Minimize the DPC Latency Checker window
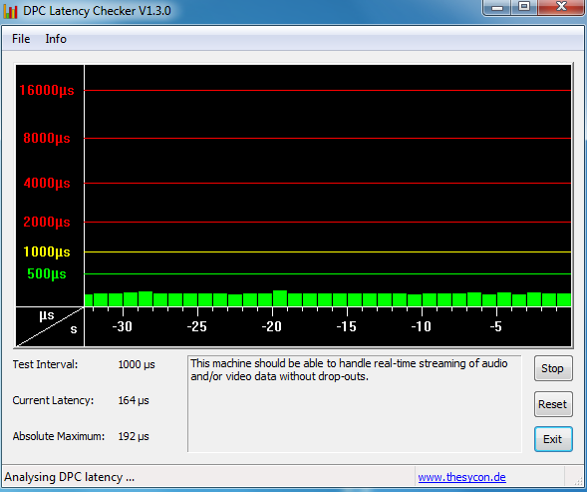Image resolution: width=587 pixels, height=492 pixels. pyautogui.click(x=497, y=8)
